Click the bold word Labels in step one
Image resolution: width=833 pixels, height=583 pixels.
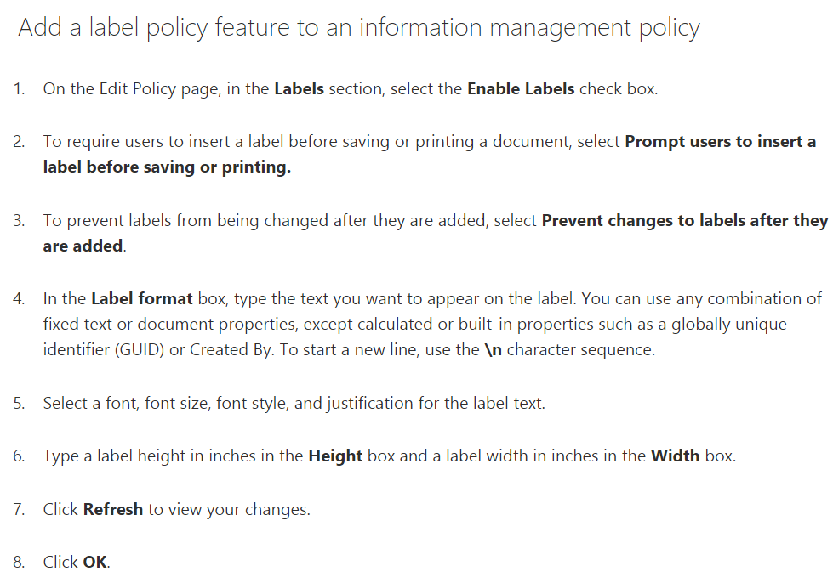click(x=300, y=88)
